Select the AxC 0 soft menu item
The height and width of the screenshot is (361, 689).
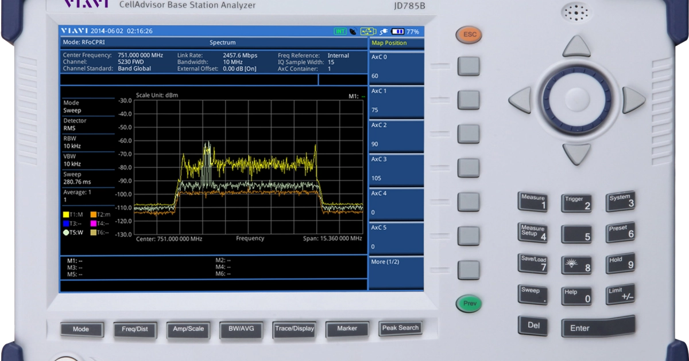point(396,68)
